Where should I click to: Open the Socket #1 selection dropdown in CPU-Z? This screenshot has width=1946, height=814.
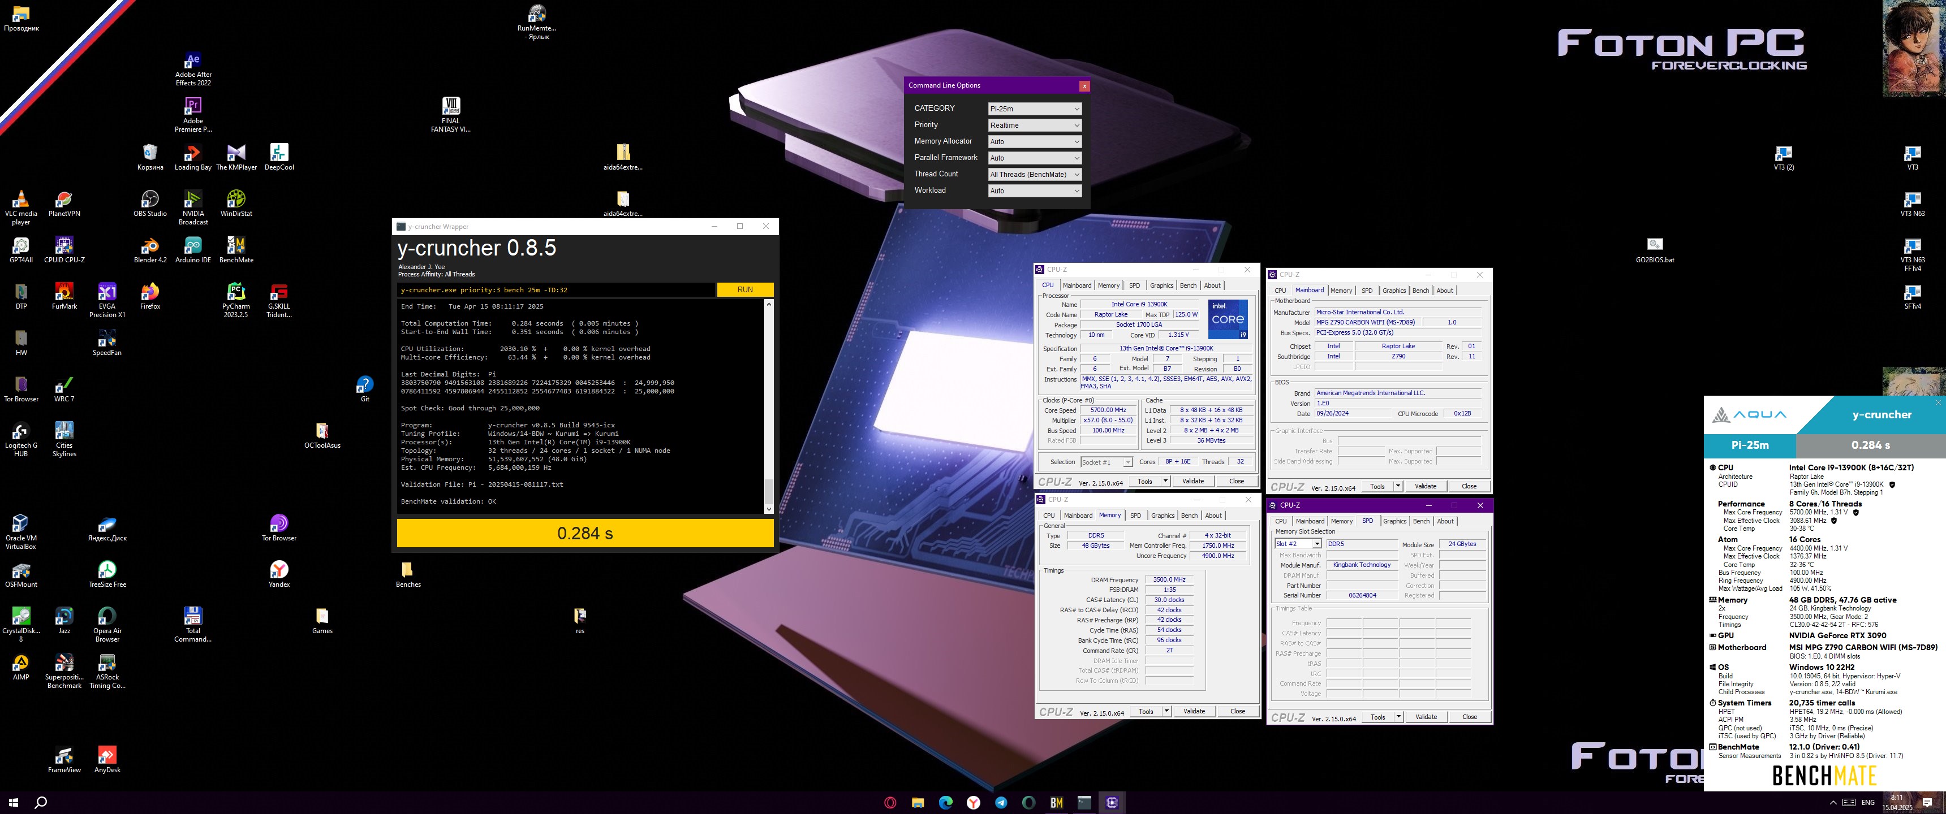[1106, 462]
